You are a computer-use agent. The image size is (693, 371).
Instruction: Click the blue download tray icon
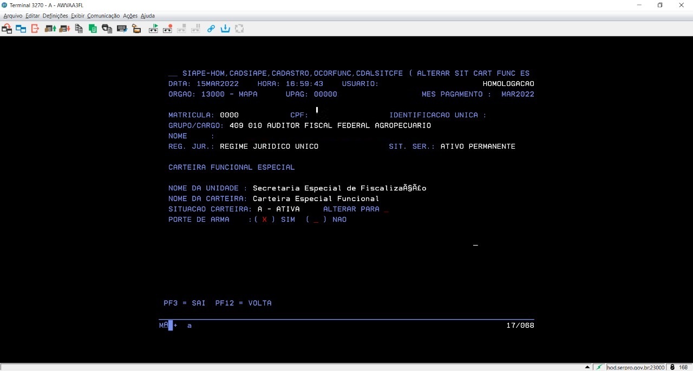coord(225,29)
